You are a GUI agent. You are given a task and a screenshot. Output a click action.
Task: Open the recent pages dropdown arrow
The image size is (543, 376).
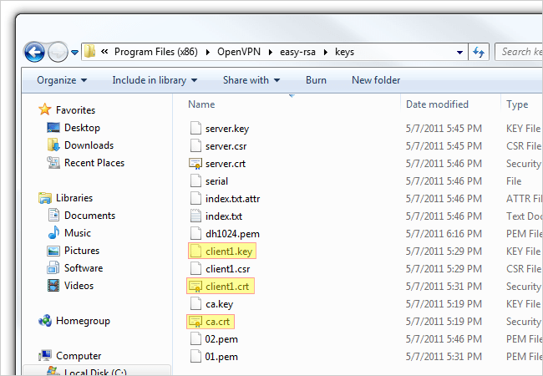pos(75,53)
